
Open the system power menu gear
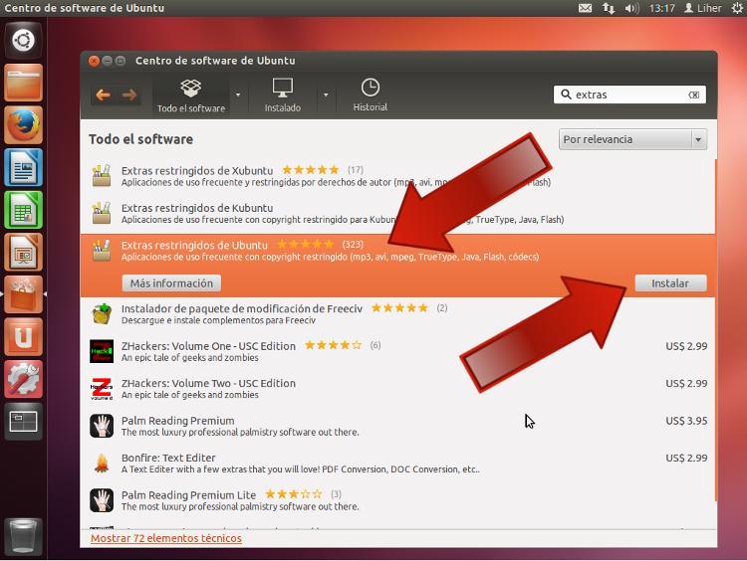click(737, 8)
